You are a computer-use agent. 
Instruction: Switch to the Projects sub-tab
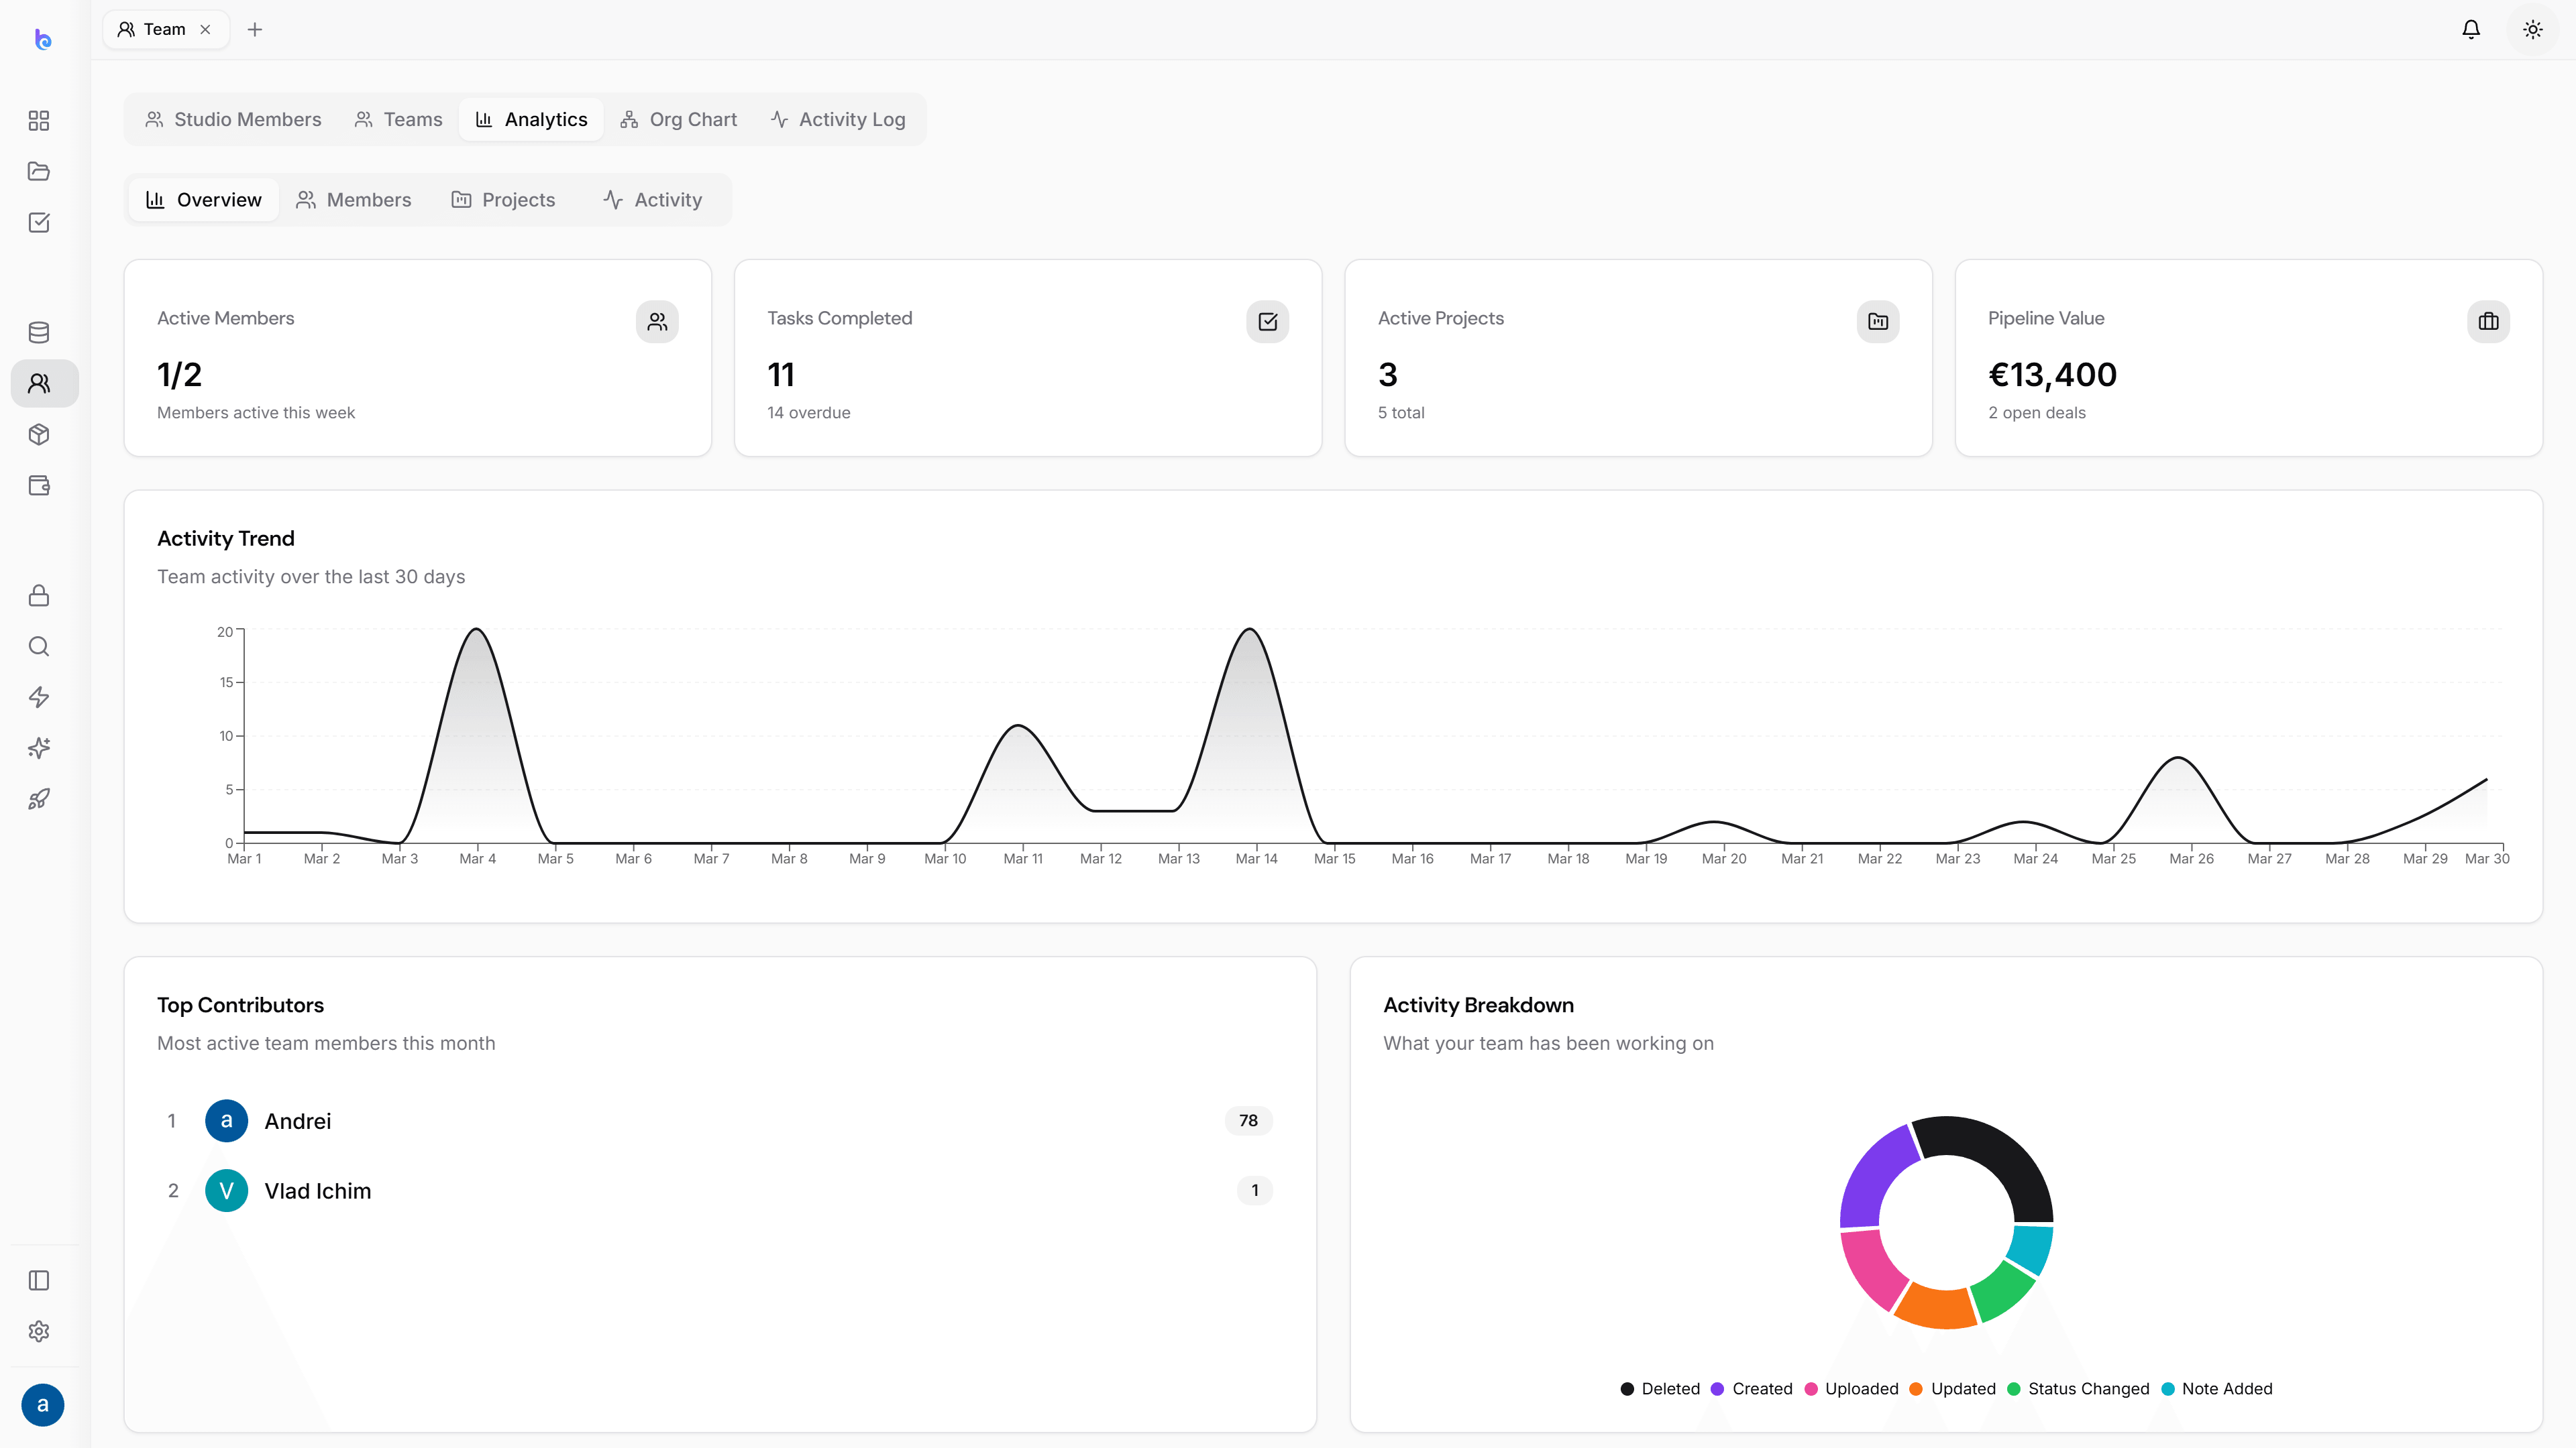(503, 200)
